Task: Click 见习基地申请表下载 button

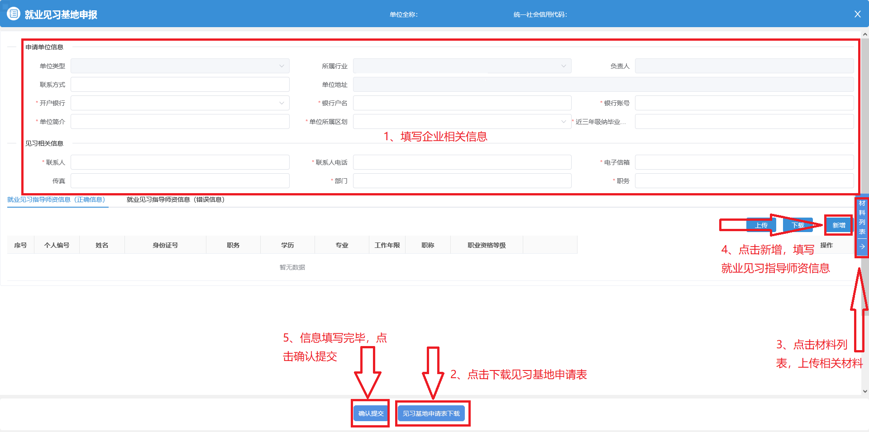Action: tap(431, 413)
